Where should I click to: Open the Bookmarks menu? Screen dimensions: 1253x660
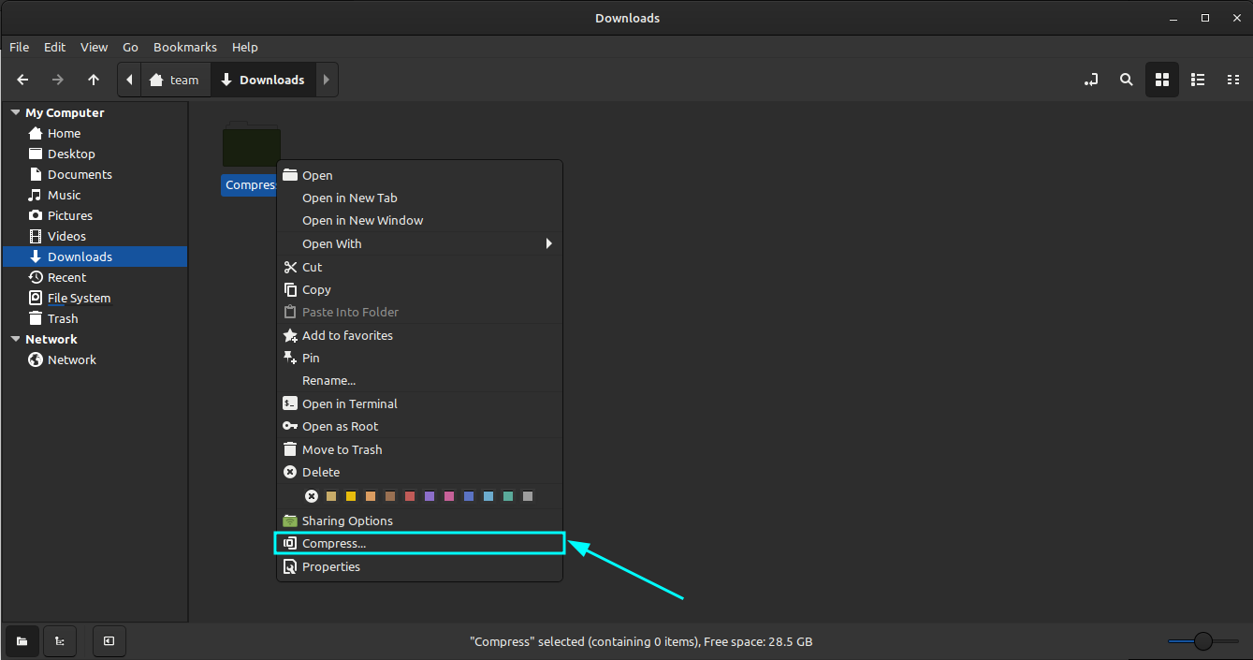coord(184,47)
